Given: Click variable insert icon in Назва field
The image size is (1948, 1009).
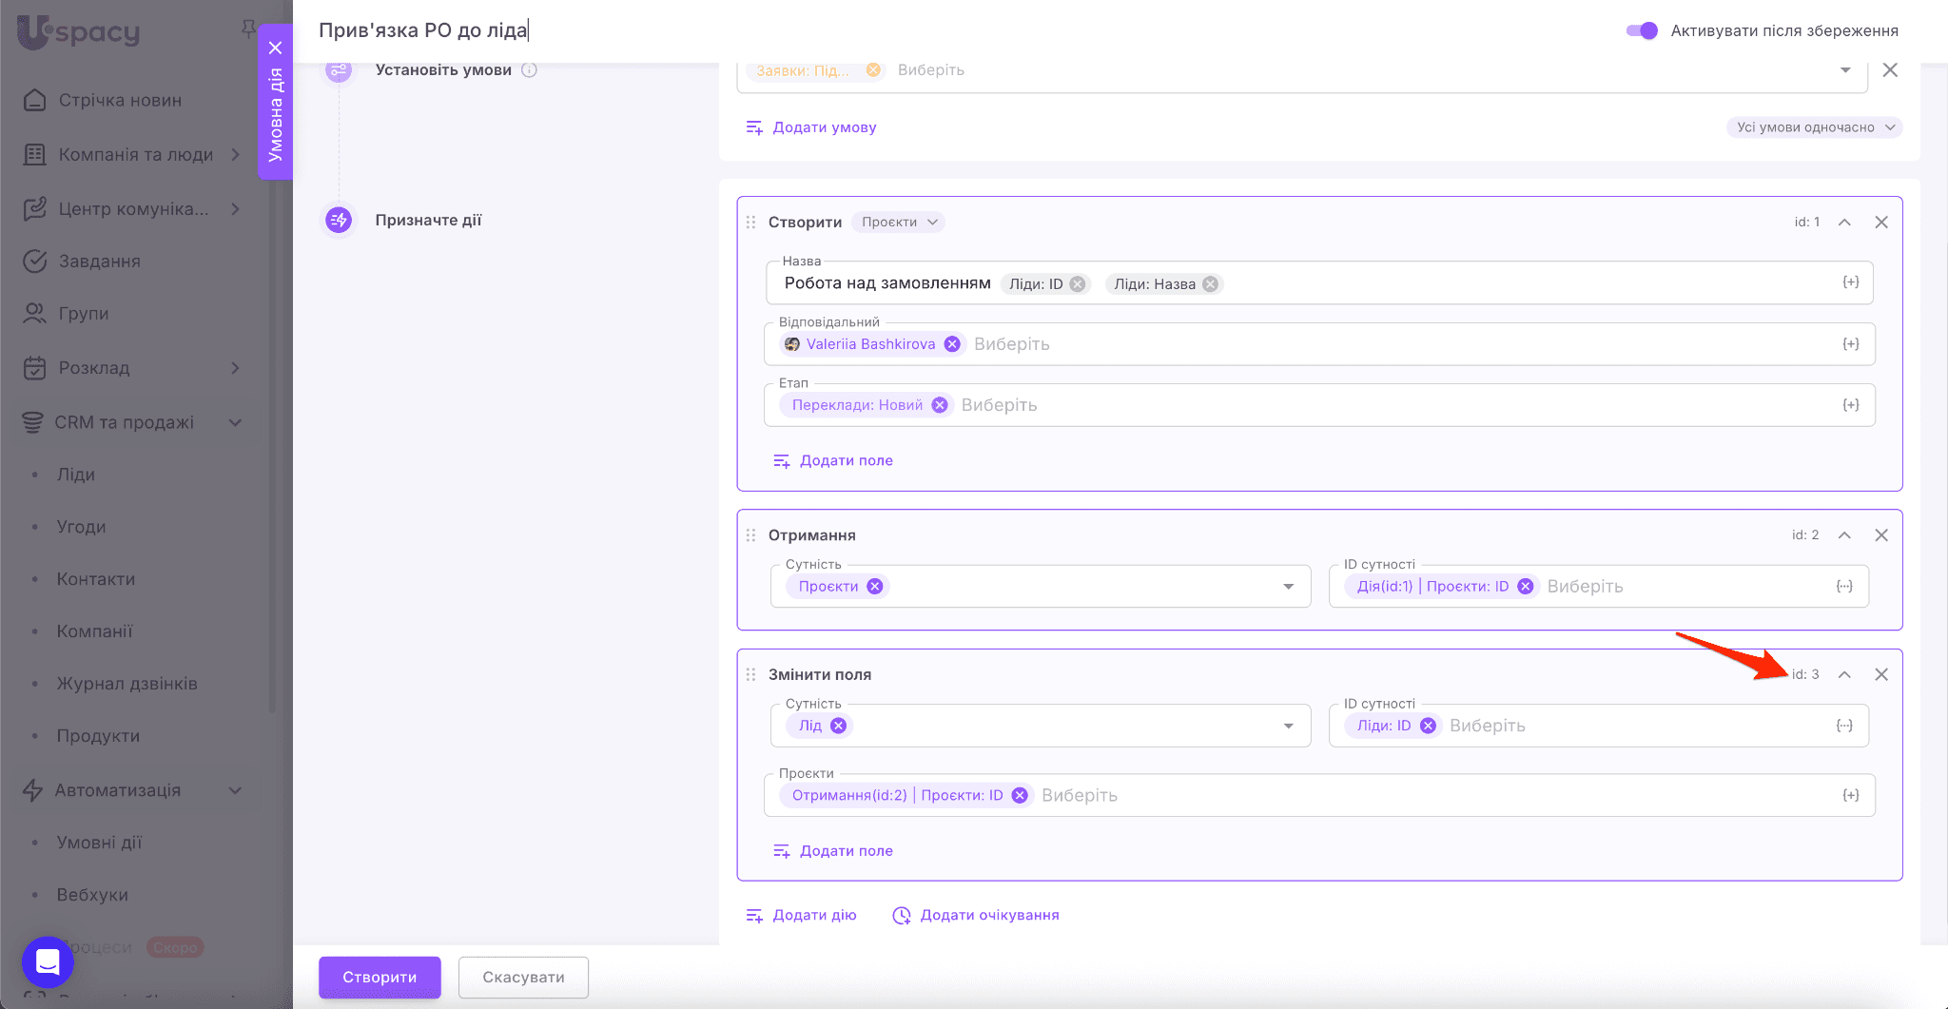Looking at the screenshot, I should click(1850, 282).
